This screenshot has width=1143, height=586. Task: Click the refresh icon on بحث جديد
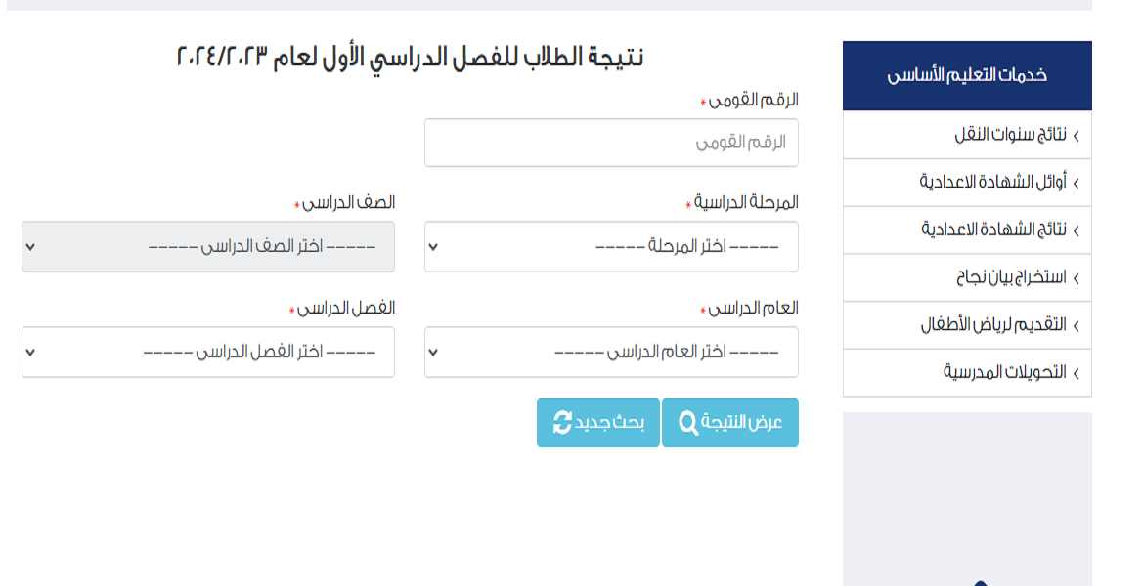click(x=562, y=422)
